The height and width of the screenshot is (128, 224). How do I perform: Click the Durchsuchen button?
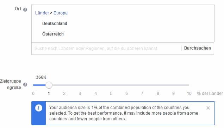tap(198, 48)
